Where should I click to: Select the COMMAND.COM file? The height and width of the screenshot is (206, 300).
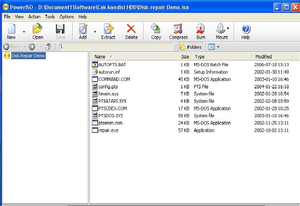(114, 79)
